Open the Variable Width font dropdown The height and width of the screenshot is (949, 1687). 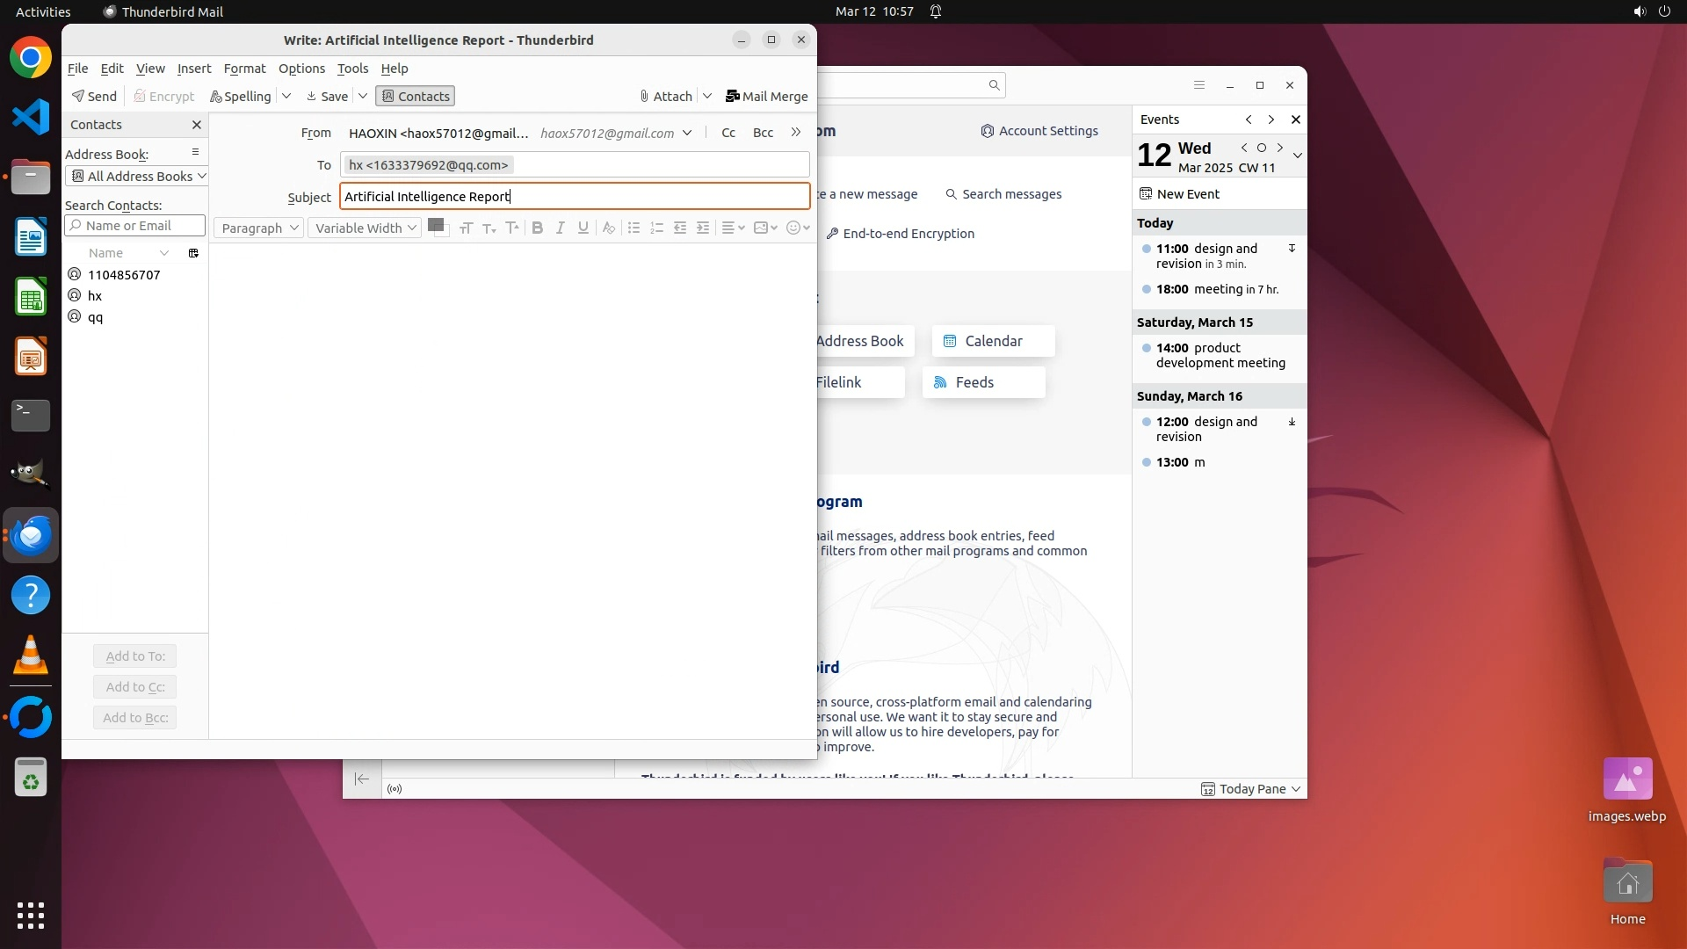pos(365,228)
